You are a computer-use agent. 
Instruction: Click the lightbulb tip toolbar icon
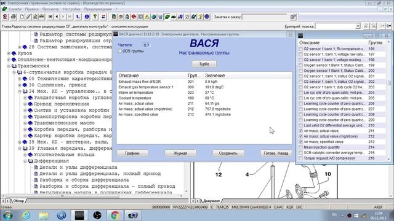point(200,17)
